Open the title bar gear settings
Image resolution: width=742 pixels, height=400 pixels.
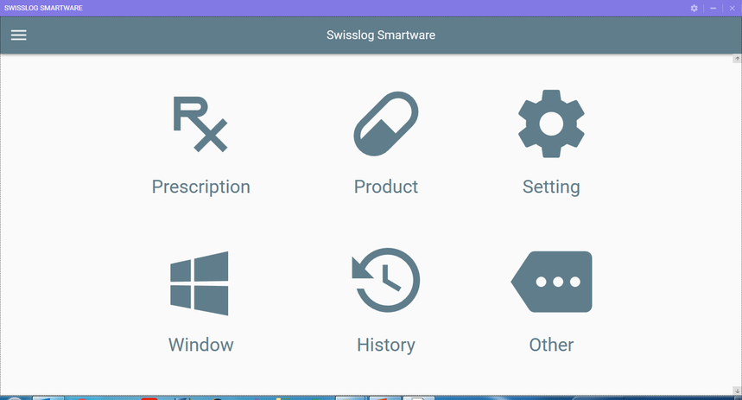pos(694,8)
